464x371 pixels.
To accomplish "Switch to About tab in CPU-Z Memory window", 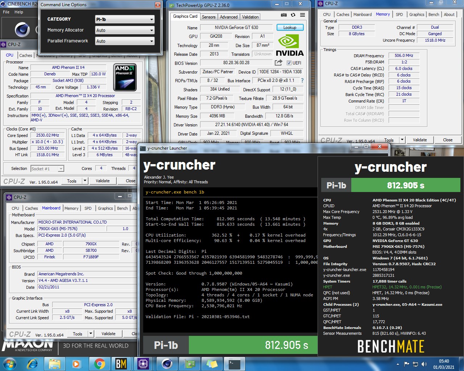I will (449, 14).
